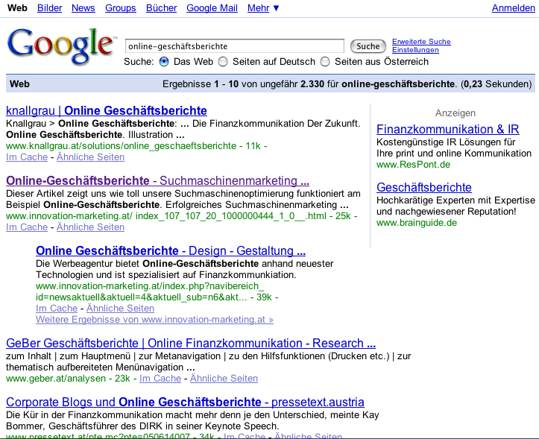Select the 'Seiten aus Österreich' radio button
Viewport: 539px width, 439px height.
pos(325,62)
